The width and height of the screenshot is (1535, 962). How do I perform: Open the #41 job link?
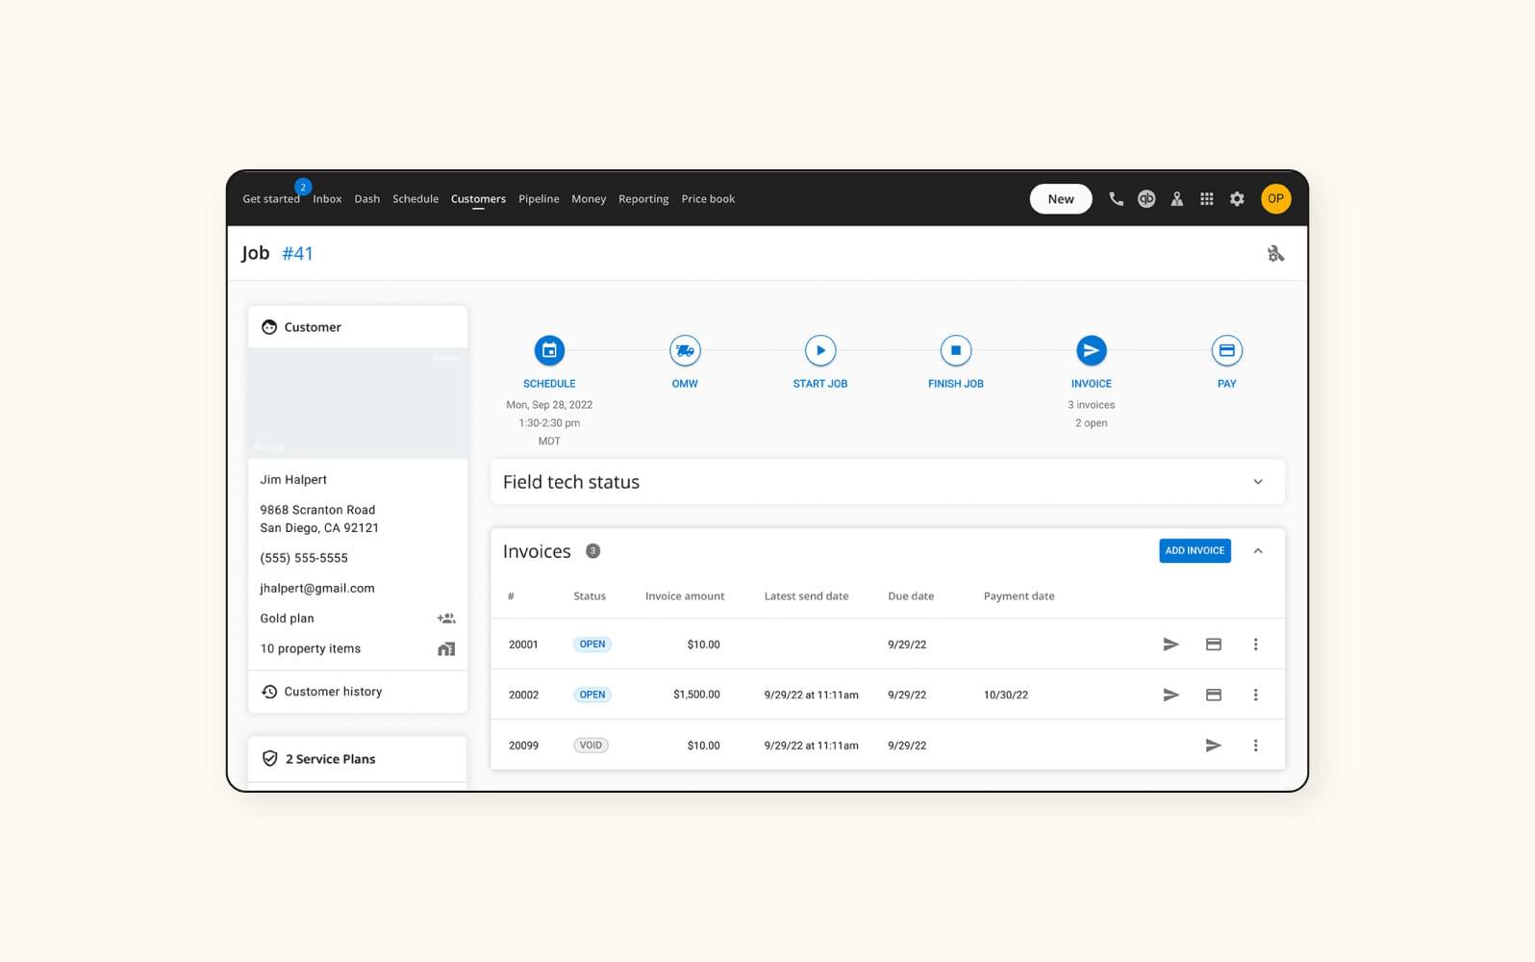(x=297, y=254)
